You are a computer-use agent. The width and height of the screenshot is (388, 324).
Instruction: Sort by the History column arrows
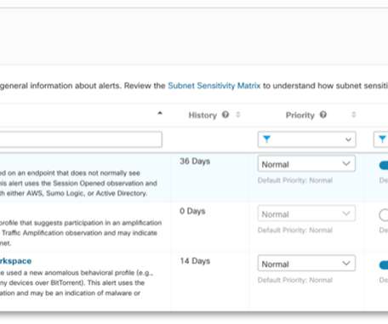[x=238, y=115]
